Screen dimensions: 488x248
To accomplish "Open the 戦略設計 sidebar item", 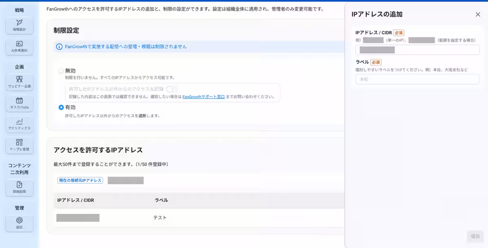I will pyautogui.click(x=19, y=25).
